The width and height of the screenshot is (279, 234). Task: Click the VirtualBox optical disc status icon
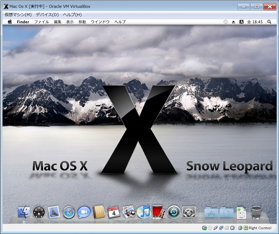(x=210, y=228)
